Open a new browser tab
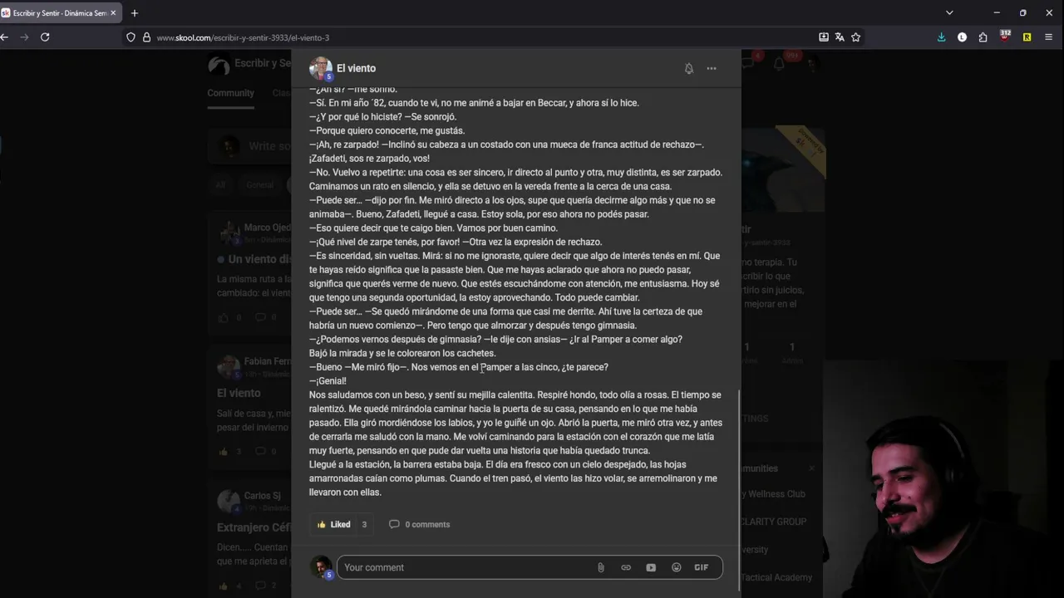 point(135,12)
